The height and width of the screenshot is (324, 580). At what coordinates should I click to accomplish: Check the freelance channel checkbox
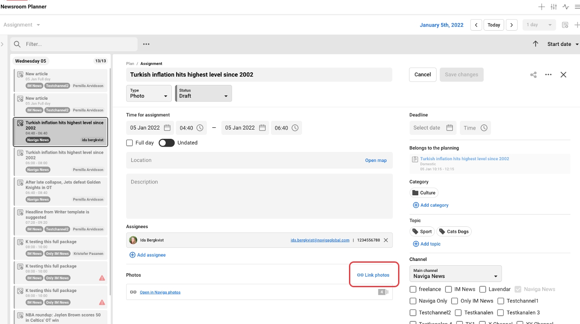click(413, 289)
